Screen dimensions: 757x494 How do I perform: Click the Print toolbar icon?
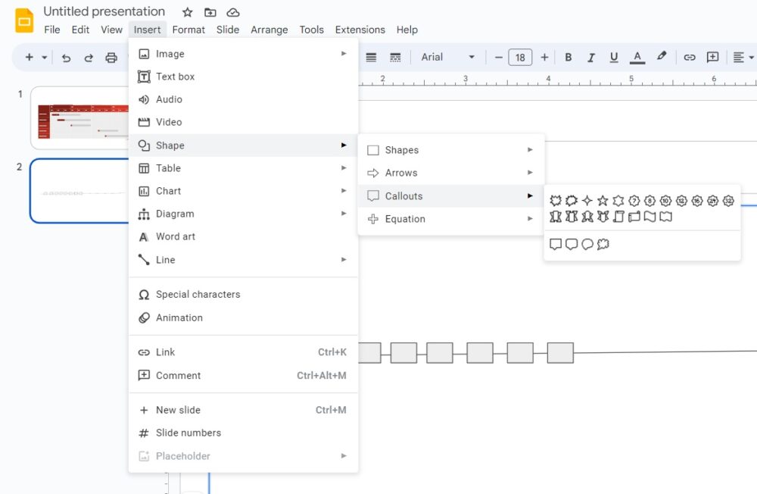coord(111,58)
